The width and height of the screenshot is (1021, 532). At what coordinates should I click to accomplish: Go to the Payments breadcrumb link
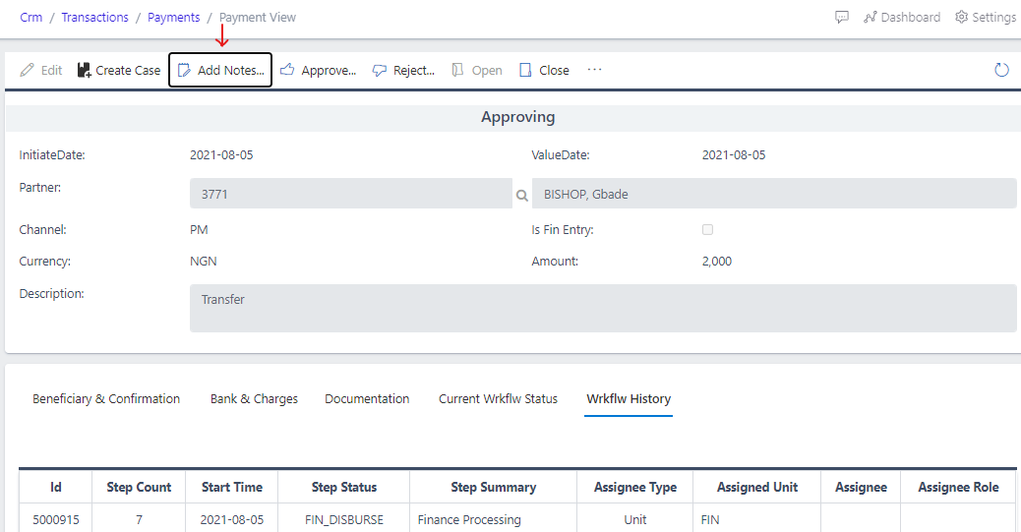pyautogui.click(x=174, y=18)
